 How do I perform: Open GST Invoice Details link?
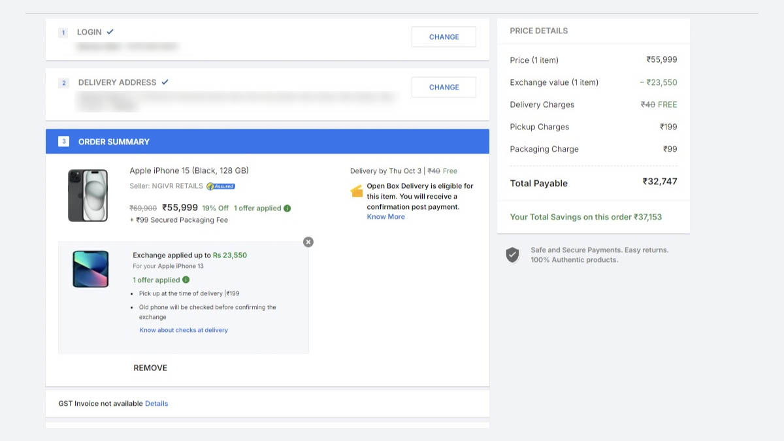coord(156,404)
